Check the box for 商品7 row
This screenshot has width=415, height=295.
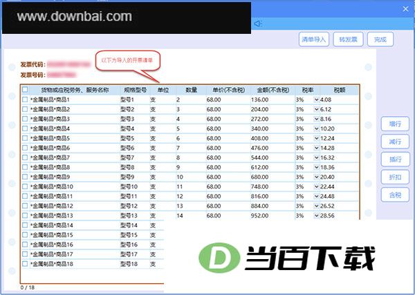(x=25, y=158)
